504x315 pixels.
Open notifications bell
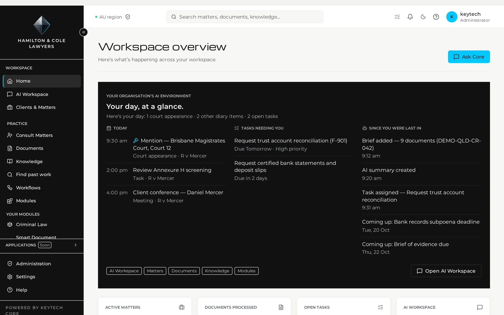point(410,17)
